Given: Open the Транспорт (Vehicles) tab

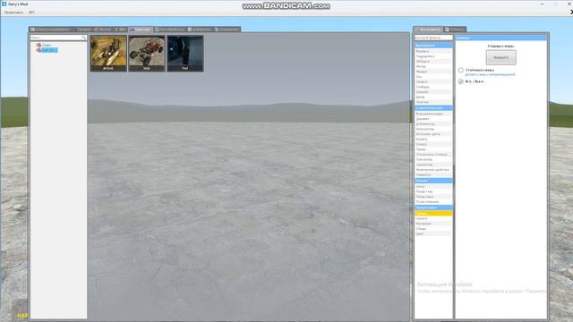Looking at the screenshot, I should [x=141, y=30].
